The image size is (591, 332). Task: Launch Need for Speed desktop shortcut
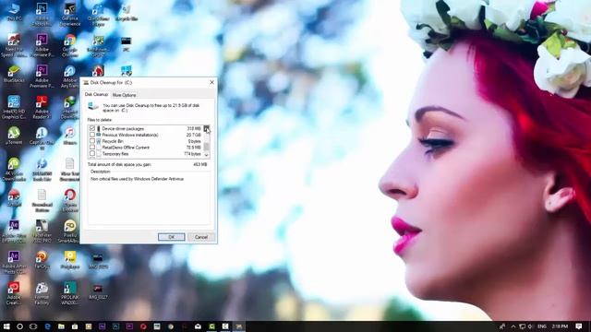click(14, 45)
